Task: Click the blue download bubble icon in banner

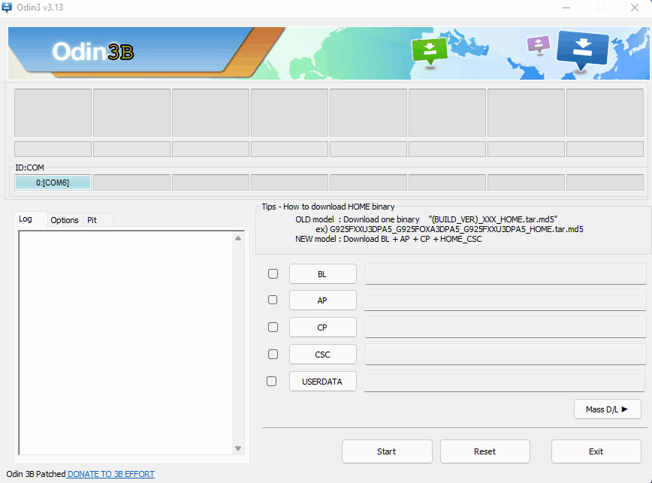Action: click(582, 50)
